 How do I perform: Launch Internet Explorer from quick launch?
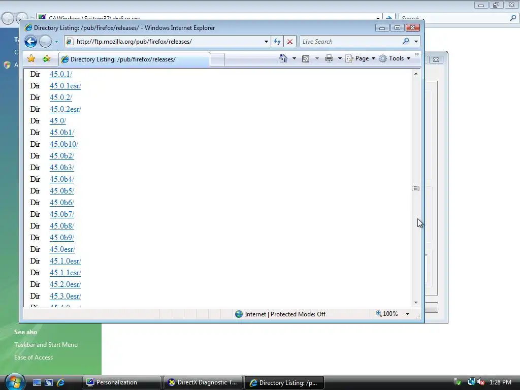coord(61,382)
